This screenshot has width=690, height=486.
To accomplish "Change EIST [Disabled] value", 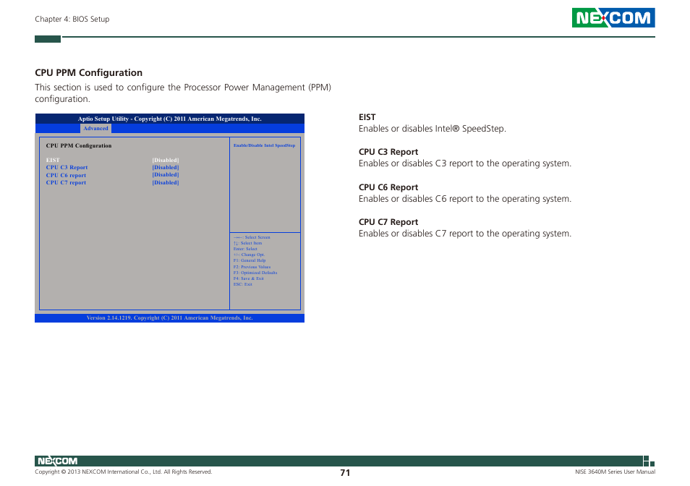I will point(166,160).
